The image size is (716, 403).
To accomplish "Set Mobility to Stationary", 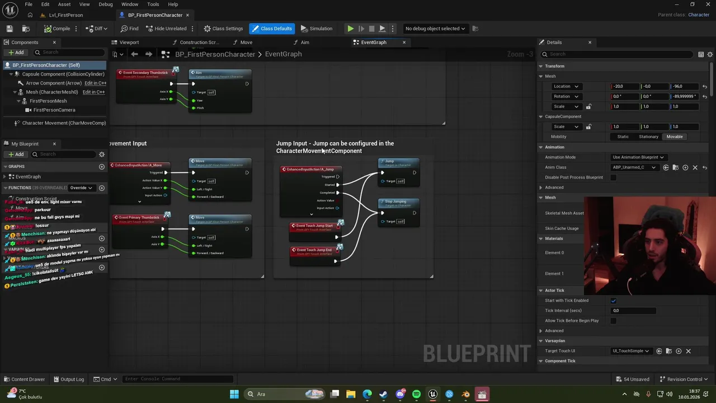I will (649, 137).
